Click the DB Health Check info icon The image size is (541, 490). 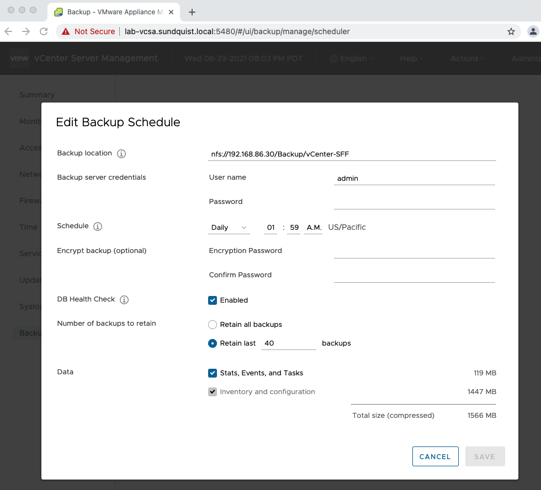[124, 300]
